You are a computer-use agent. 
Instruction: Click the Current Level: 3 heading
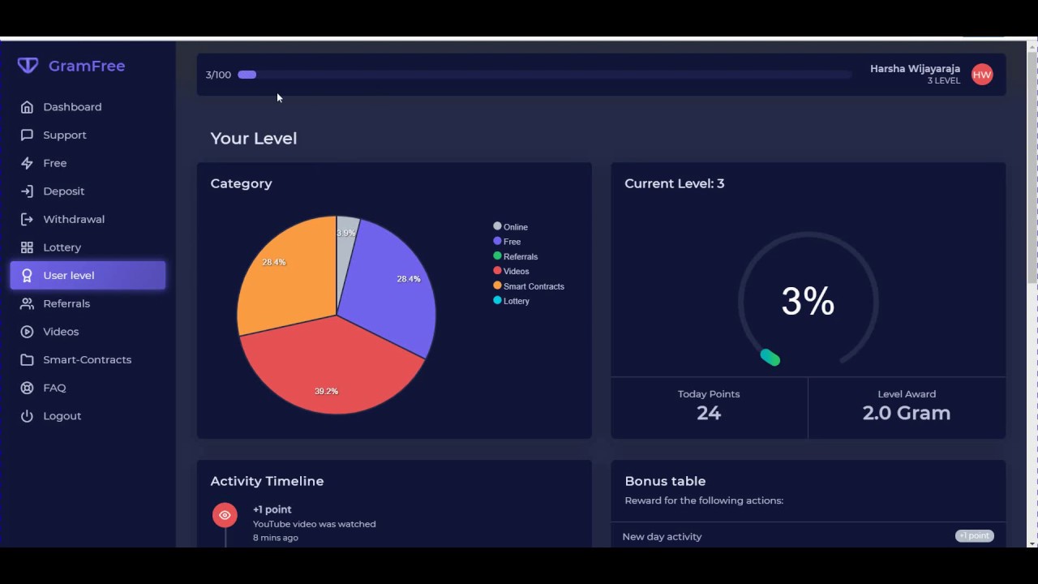tap(674, 183)
